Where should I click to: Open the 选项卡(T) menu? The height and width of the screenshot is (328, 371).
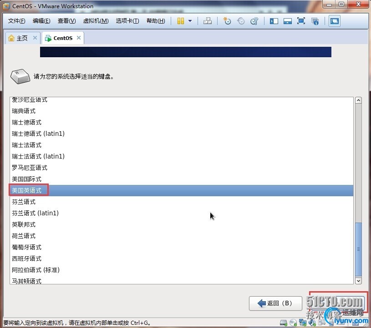click(127, 21)
